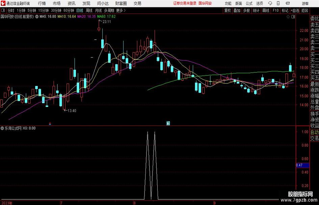The width and height of the screenshot is (319, 205).
Task: Click the 0.47 highlighted axis value
Action: click(x=302, y=165)
